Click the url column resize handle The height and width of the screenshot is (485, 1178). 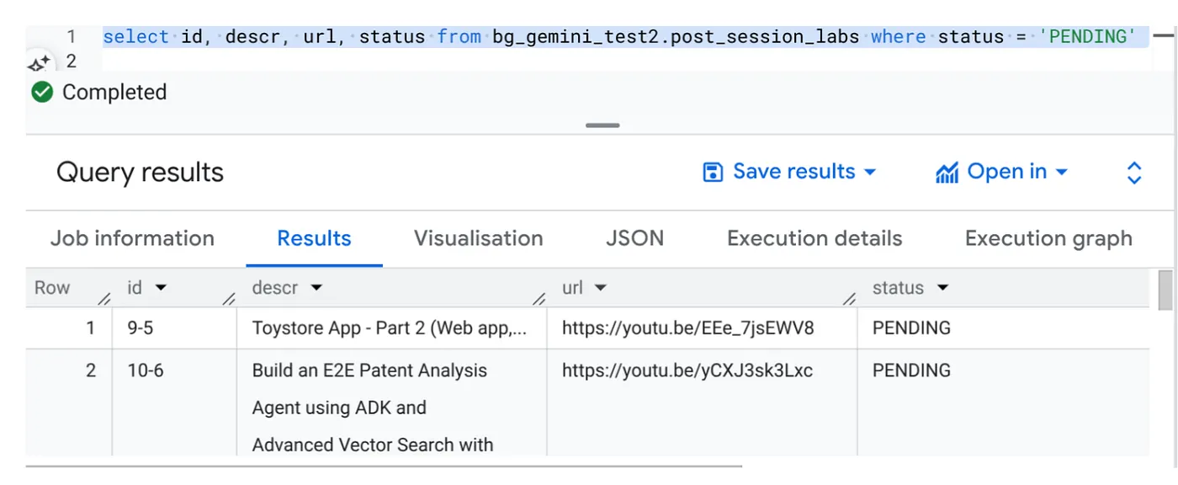point(849,298)
